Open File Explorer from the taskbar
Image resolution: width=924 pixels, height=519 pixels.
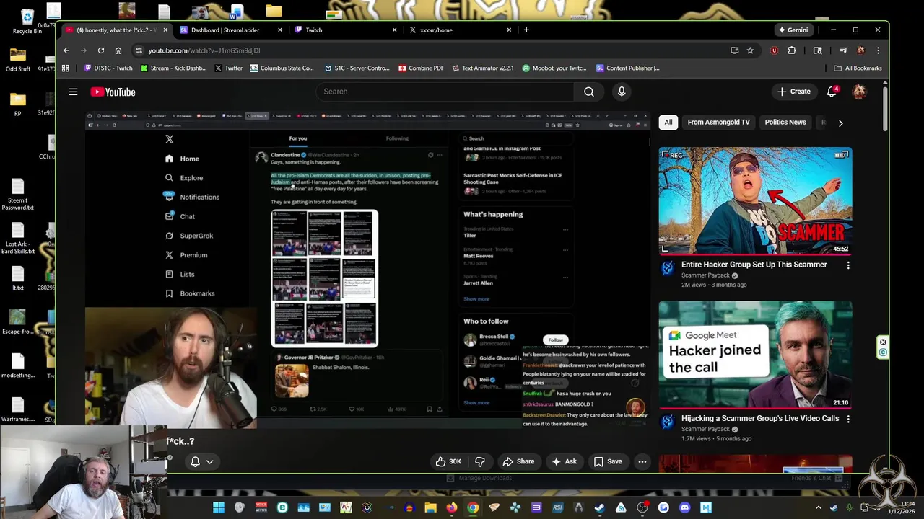click(431, 507)
